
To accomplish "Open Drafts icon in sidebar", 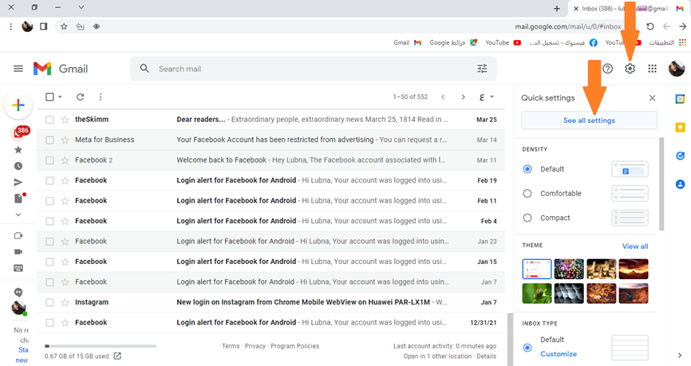I will (19, 199).
